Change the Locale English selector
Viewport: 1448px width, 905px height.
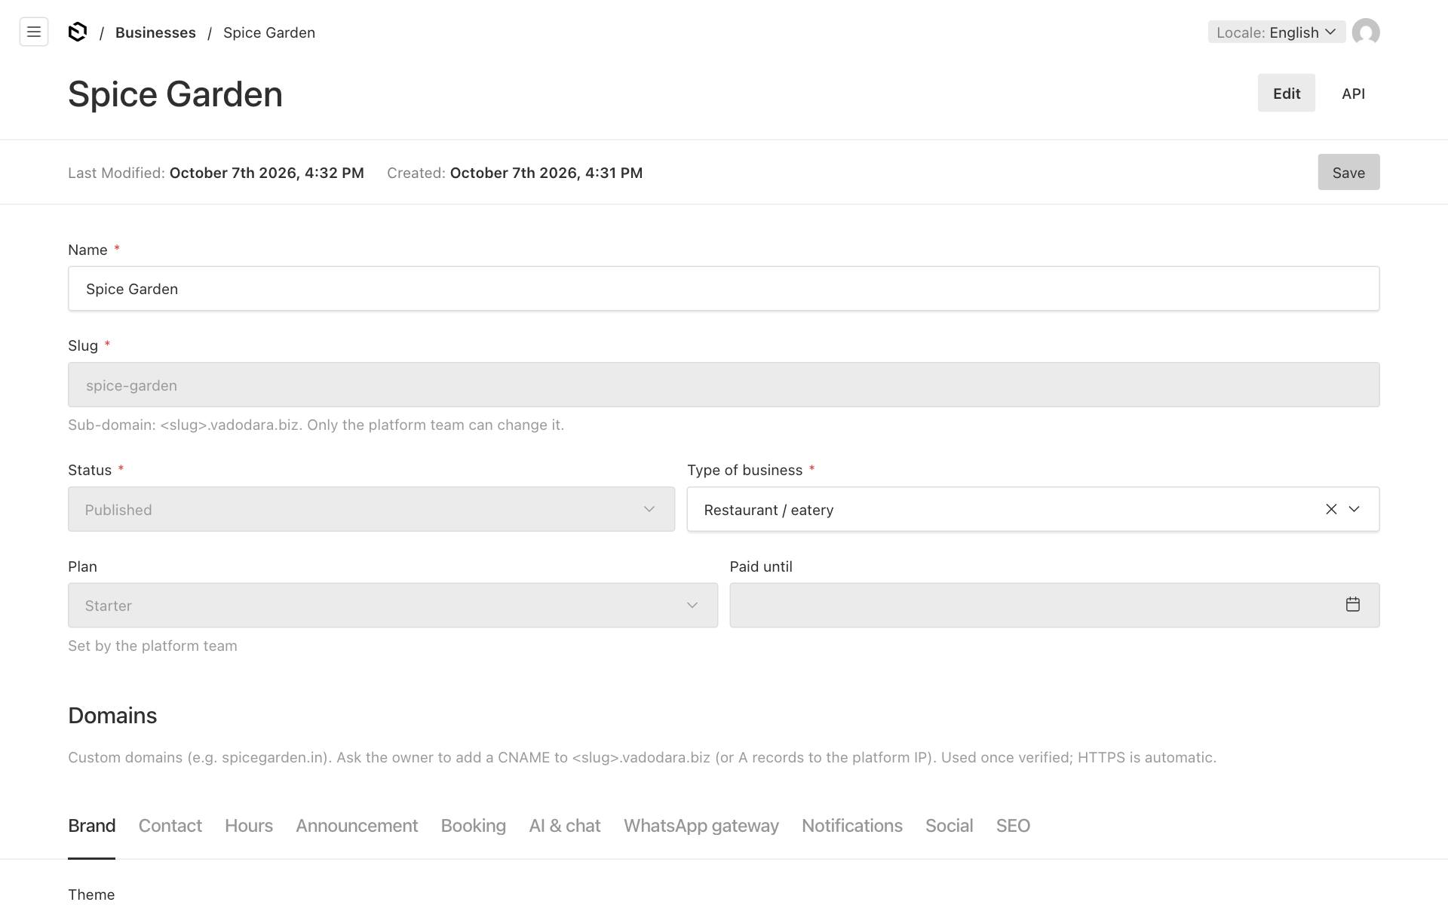point(1276,32)
